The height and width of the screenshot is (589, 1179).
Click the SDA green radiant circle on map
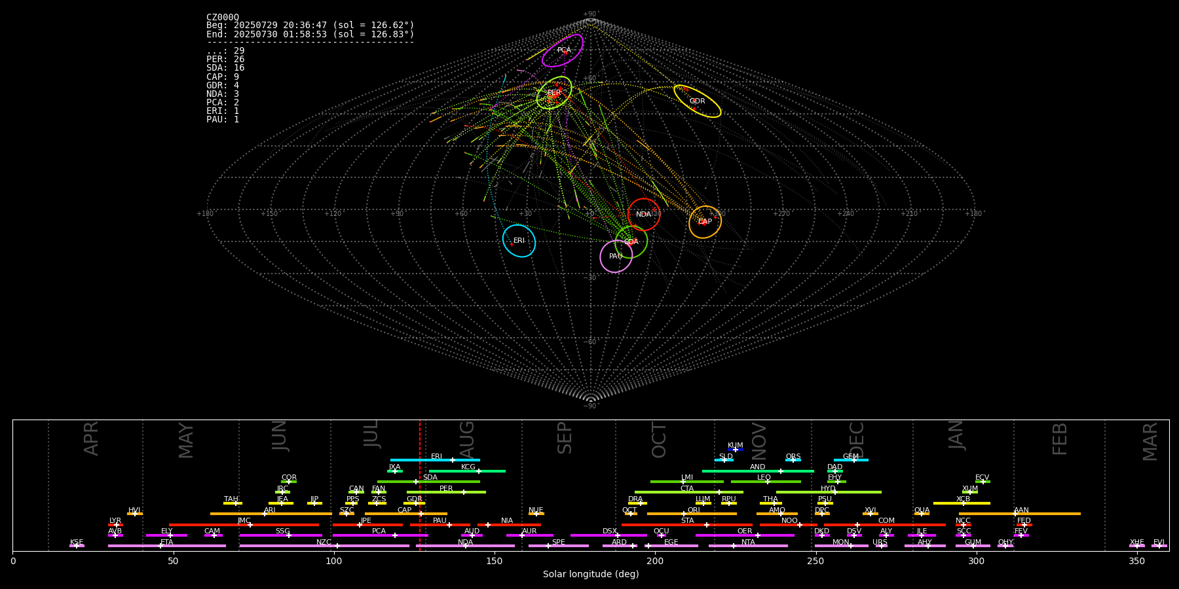[x=631, y=242]
